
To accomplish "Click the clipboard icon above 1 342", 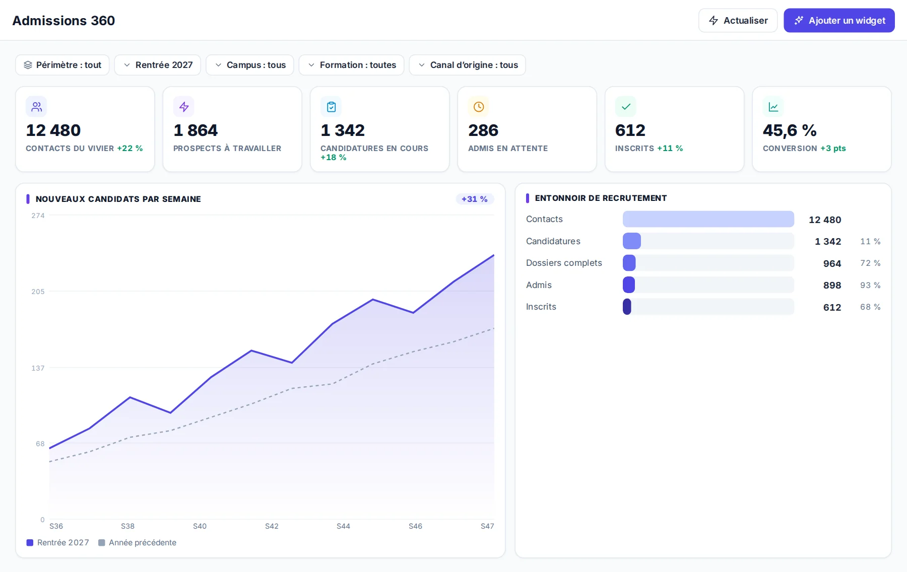I will (331, 107).
